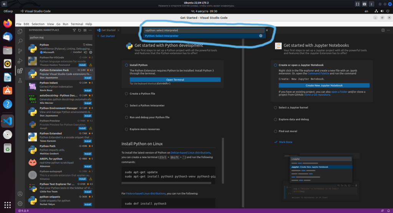The image size is (393, 213).
Task: Click warning icon on Python for VSCode
Action: (91, 65)
